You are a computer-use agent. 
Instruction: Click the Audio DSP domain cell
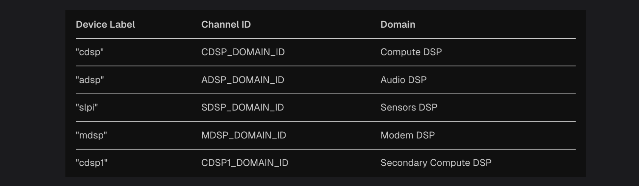pos(403,80)
